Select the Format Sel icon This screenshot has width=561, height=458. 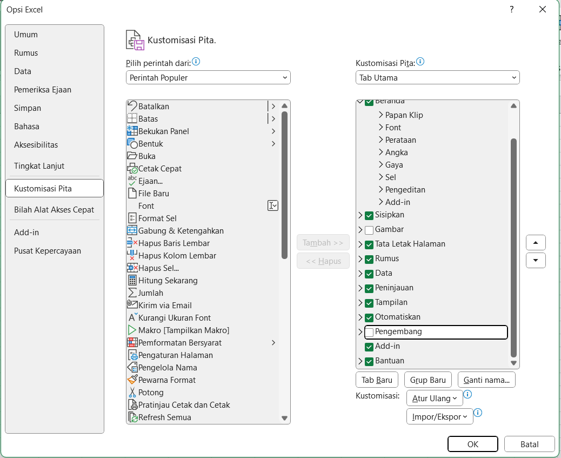coord(132,218)
